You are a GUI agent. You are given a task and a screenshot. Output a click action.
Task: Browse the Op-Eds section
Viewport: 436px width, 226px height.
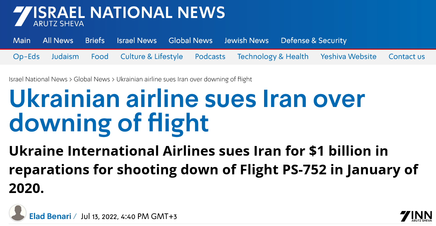pyautogui.click(x=26, y=57)
